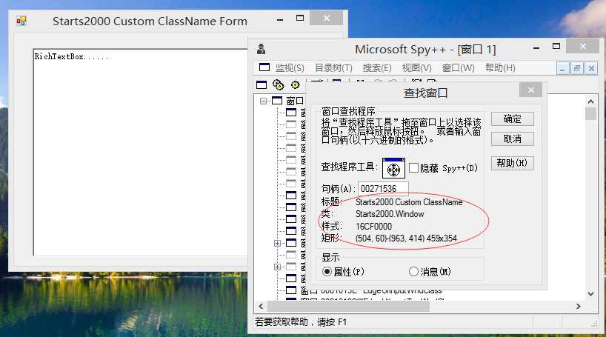This screenshot has height=337, width=606.
Task: Select the 消息(M) radio button
Action: pos(413,272)
